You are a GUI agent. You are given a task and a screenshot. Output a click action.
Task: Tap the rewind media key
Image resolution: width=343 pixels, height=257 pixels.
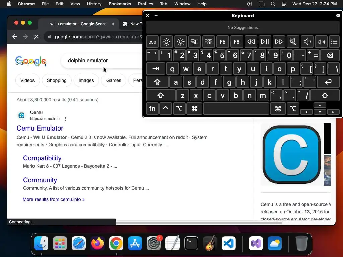pos(251,42)
